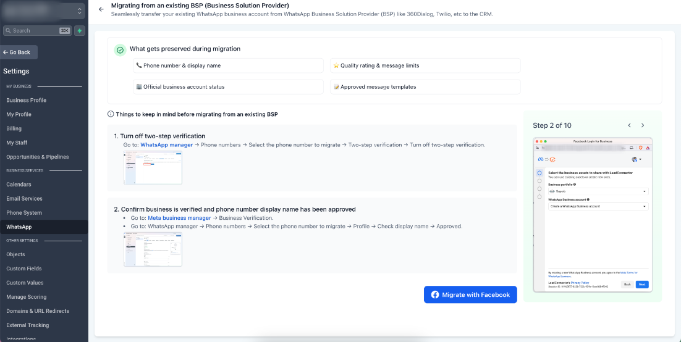Click the Search field in sidebar
The image size is (681, 342).
point(37,31)
